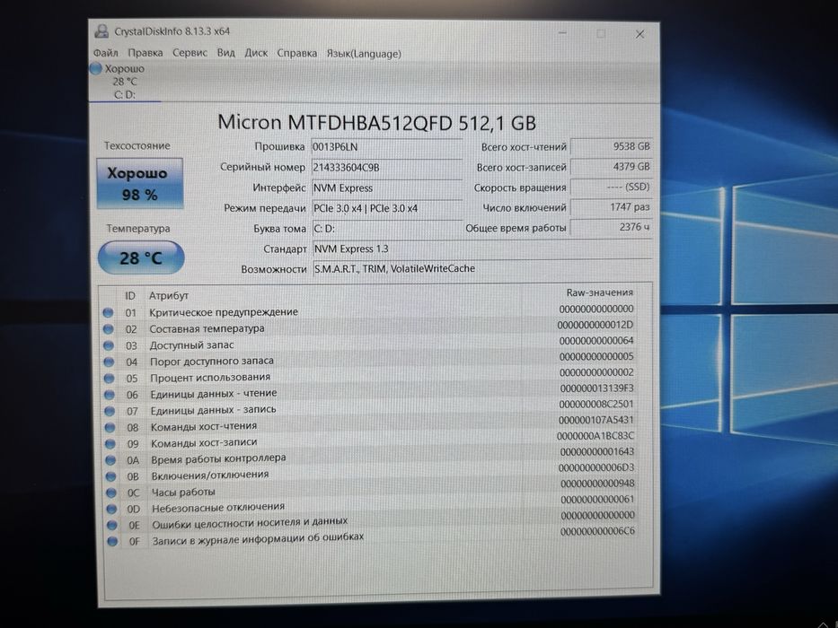Open the Вид menu
Image resolution: width=838 pixels, height=628 pixels.
[225, 53]
